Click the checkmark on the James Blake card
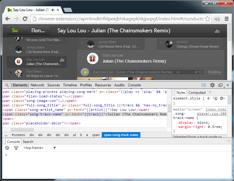234x181 pixels. click(x=83, y=43)
